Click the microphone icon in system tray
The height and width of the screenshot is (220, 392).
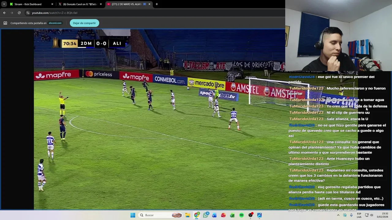tap(351, 215)
